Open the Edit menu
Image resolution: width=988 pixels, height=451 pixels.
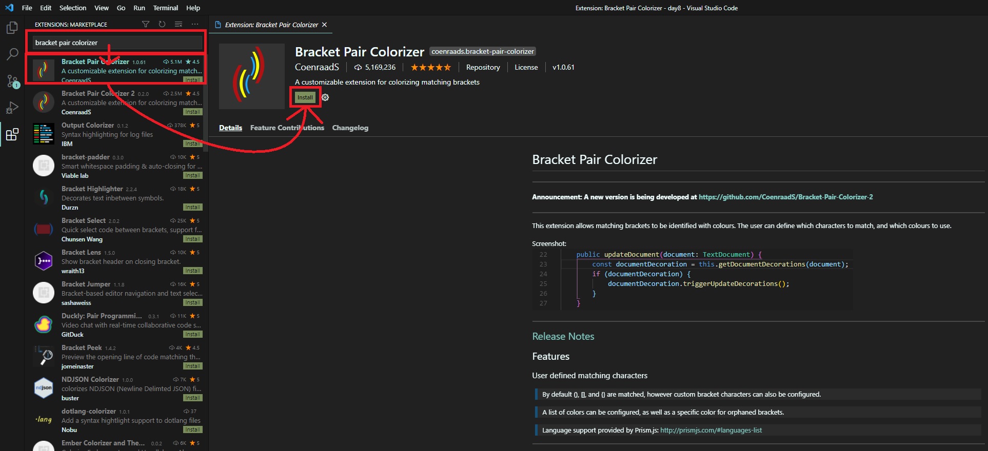(46, 8)
